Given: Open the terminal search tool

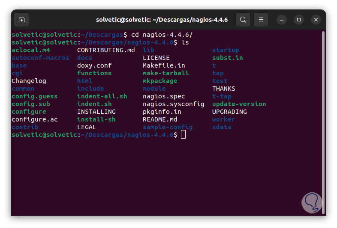Looking at the screenshot, I should click(243, 20).
